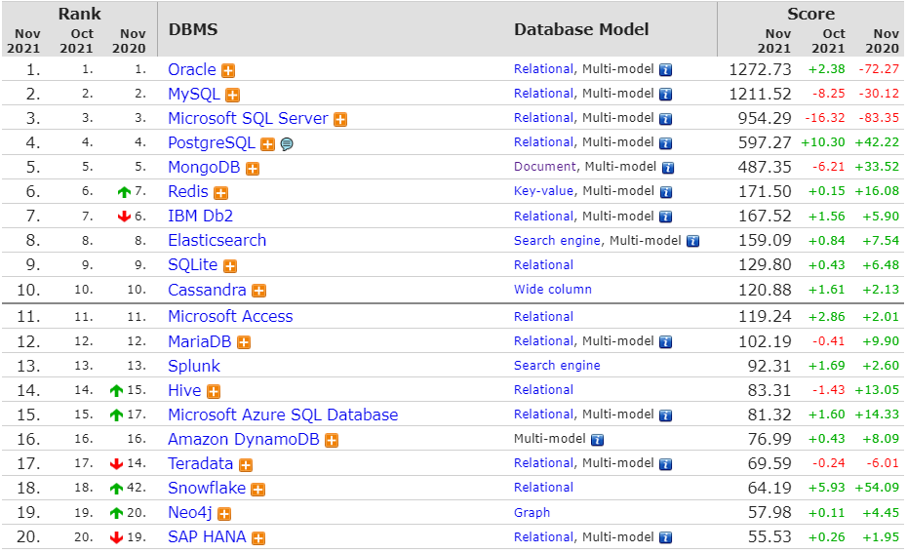The image size is (907, 553).
Task: Open the Microsoft Access link
Action: pos(230,316)
